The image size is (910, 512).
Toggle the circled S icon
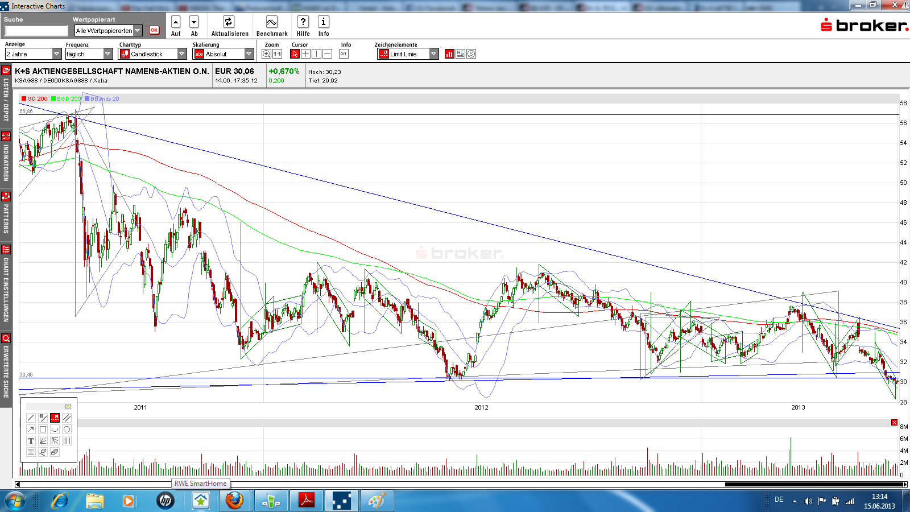[x=471, y=54]
